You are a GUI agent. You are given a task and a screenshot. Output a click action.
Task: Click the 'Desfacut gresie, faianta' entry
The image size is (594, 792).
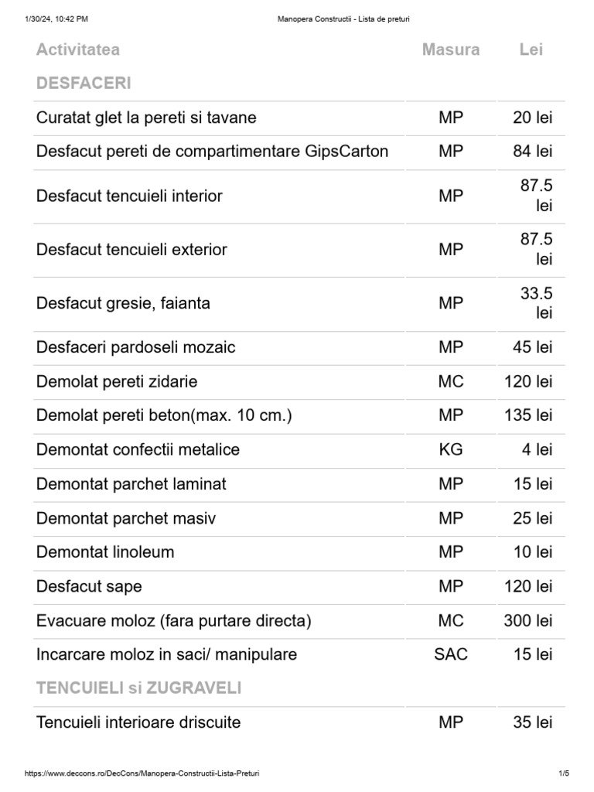[123, 303]
